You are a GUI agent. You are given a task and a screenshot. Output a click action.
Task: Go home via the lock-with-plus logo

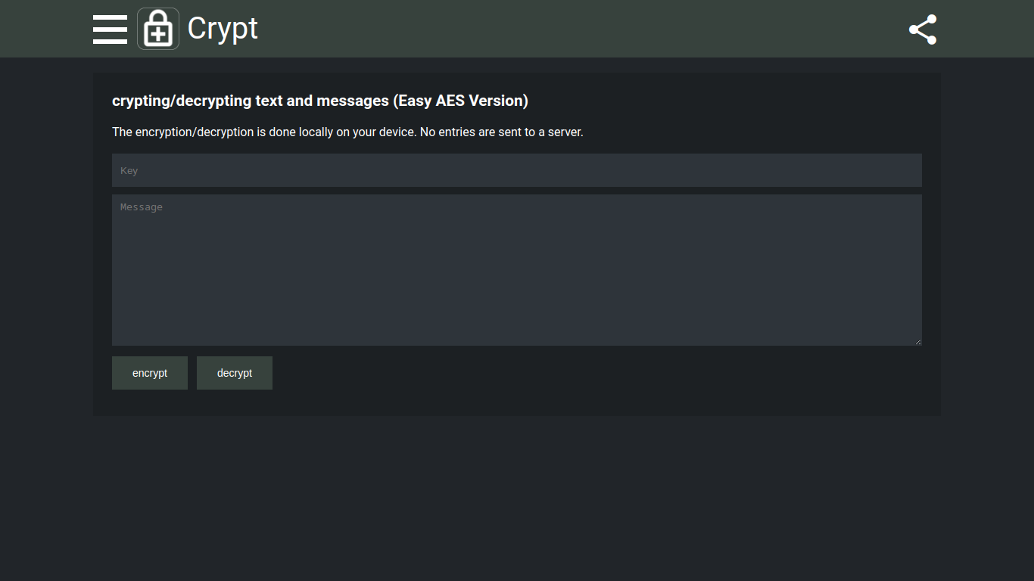pos(158,29)
